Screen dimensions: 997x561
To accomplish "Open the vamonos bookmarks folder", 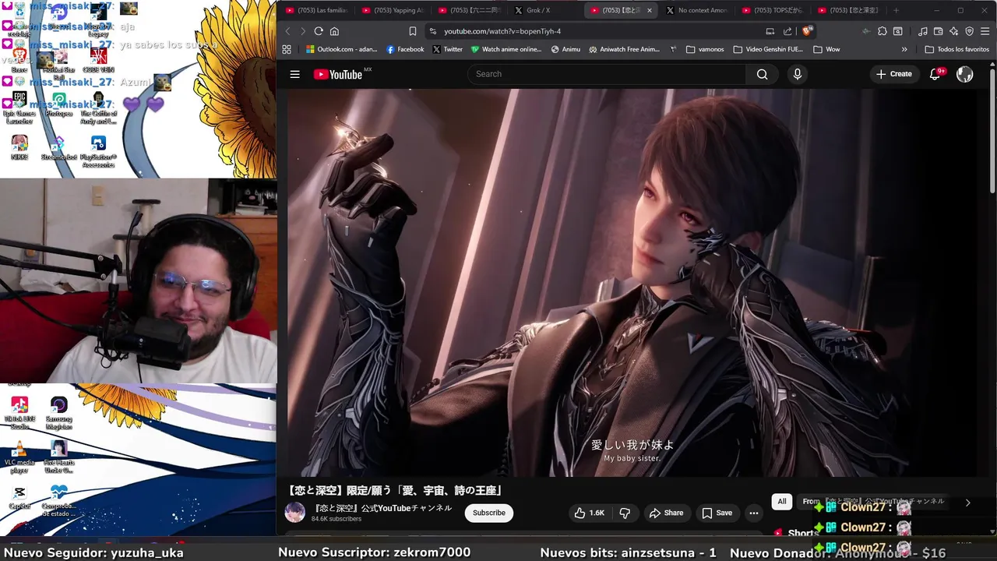I will pos(705,49).
